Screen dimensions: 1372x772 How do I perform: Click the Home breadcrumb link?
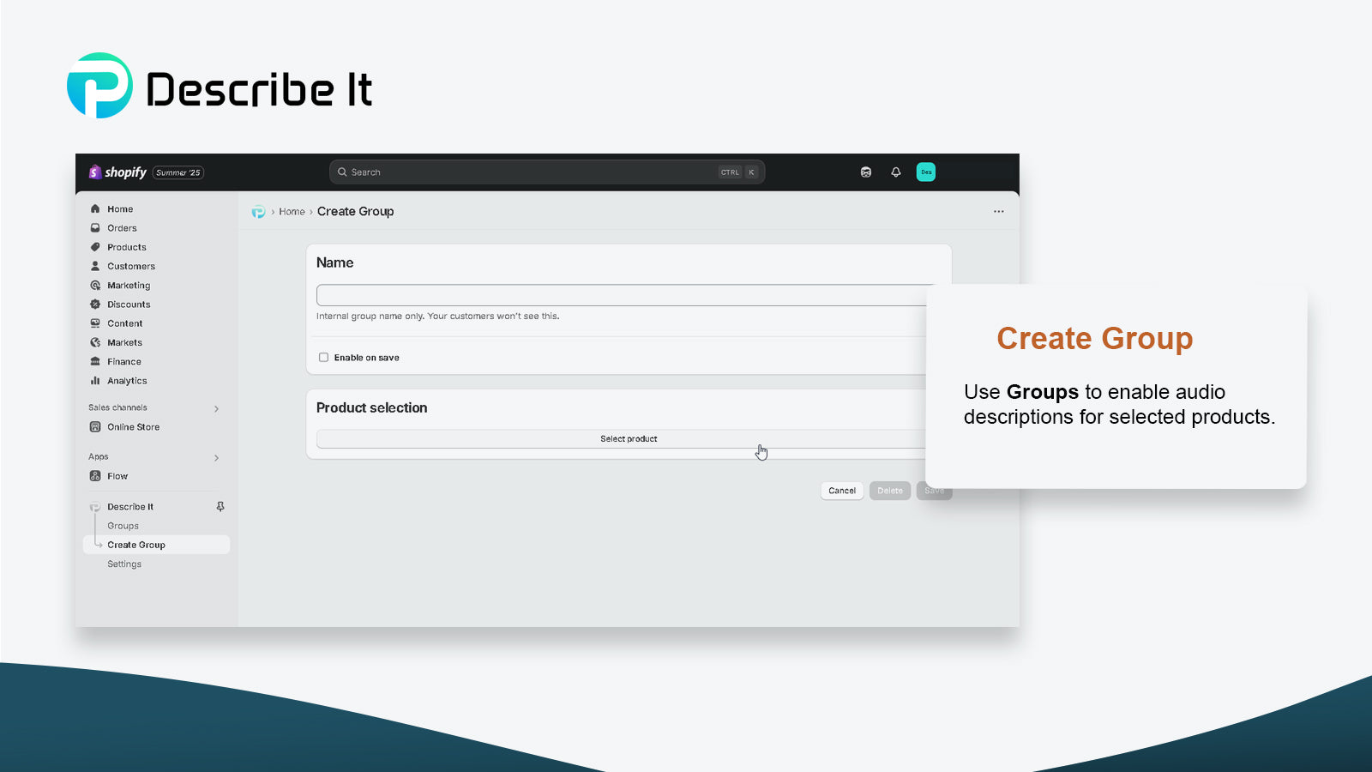click(292, 212)
